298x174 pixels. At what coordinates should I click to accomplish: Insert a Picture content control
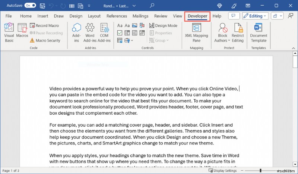point(134,25)
